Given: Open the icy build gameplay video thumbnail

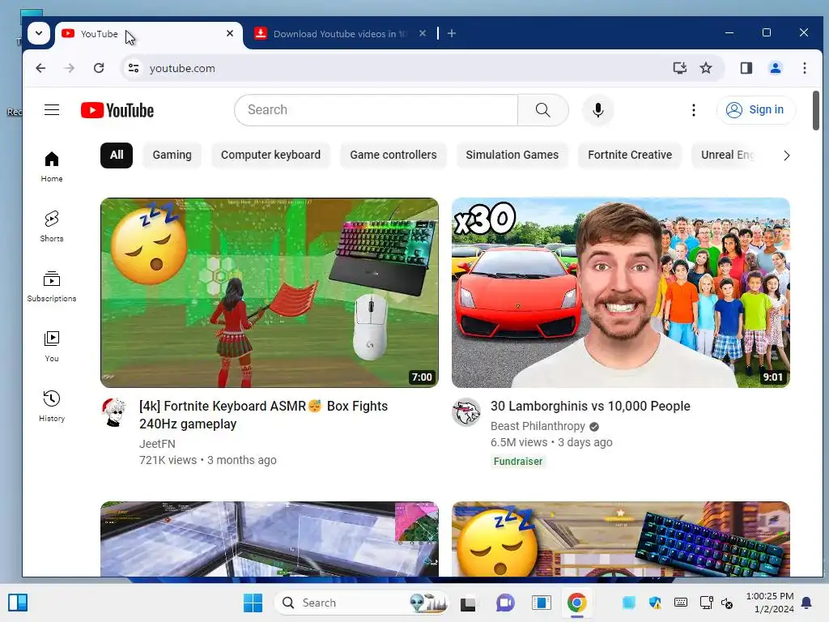Looking at the screenshot, I should pos(269,539).
